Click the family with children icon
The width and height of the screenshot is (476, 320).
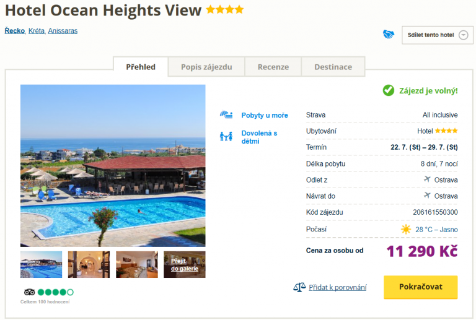click(226, 136)
